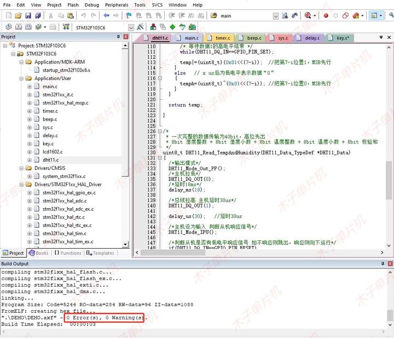
Task: Switch to the Books panel tab
Action: (x=39, y=253)
